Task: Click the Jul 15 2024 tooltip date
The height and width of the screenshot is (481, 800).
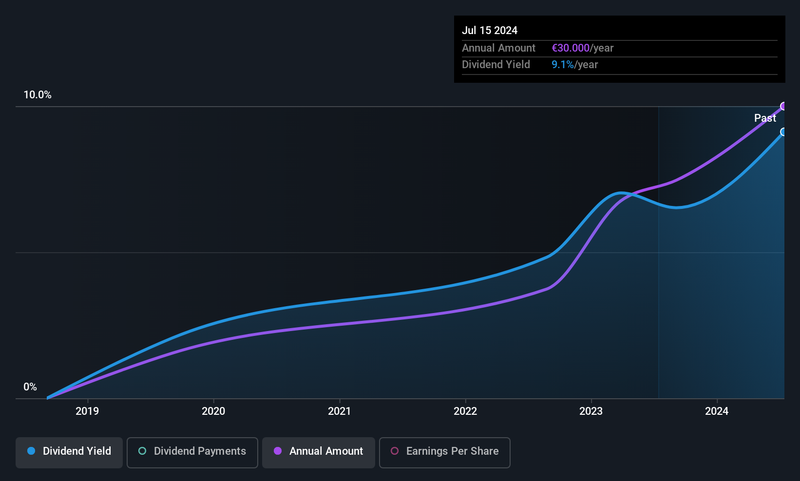Action: click(490, 31)
